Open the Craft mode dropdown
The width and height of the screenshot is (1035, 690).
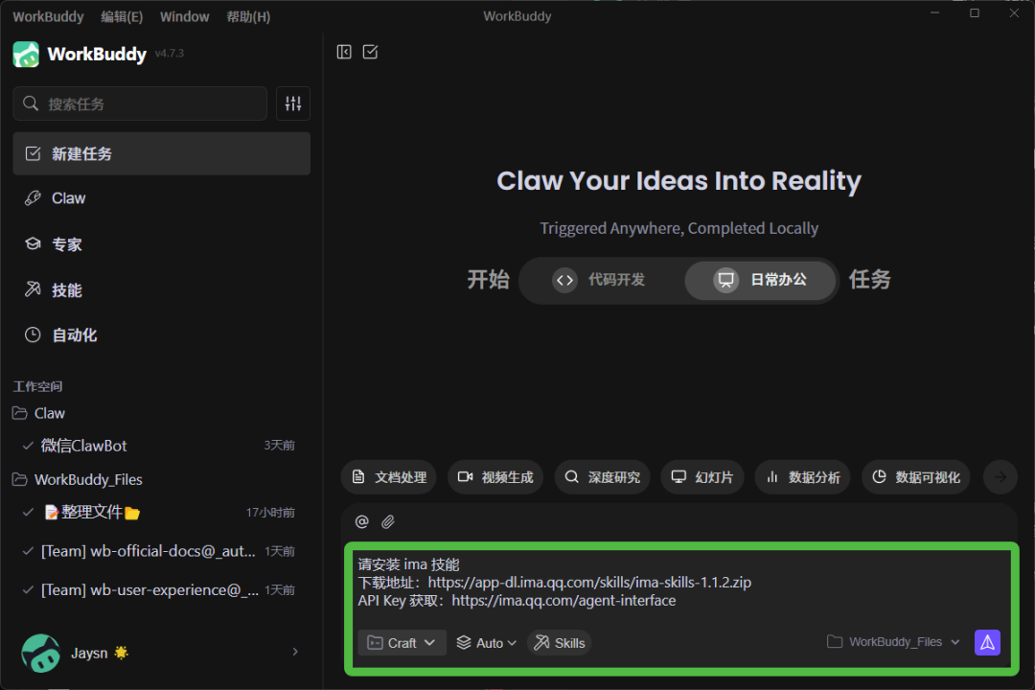402,643
